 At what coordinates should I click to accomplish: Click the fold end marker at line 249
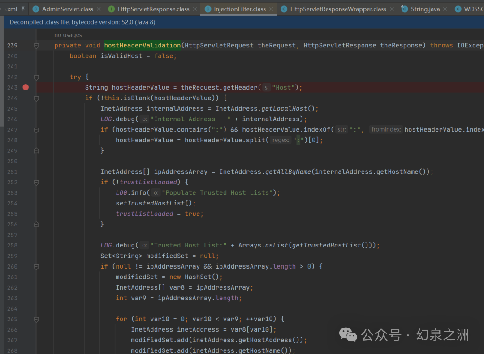[36, 151]
